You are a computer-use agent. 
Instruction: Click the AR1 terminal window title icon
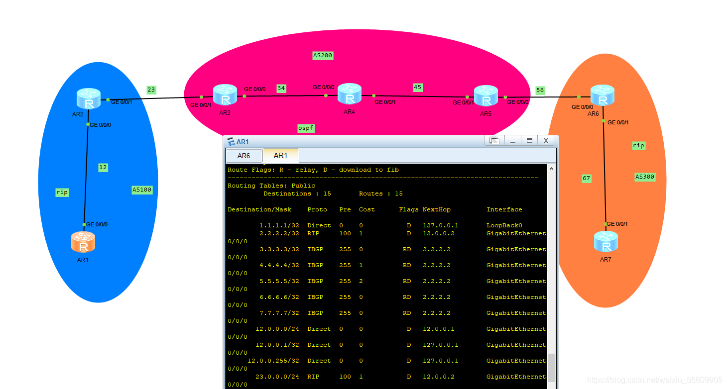tap(231, 142)
